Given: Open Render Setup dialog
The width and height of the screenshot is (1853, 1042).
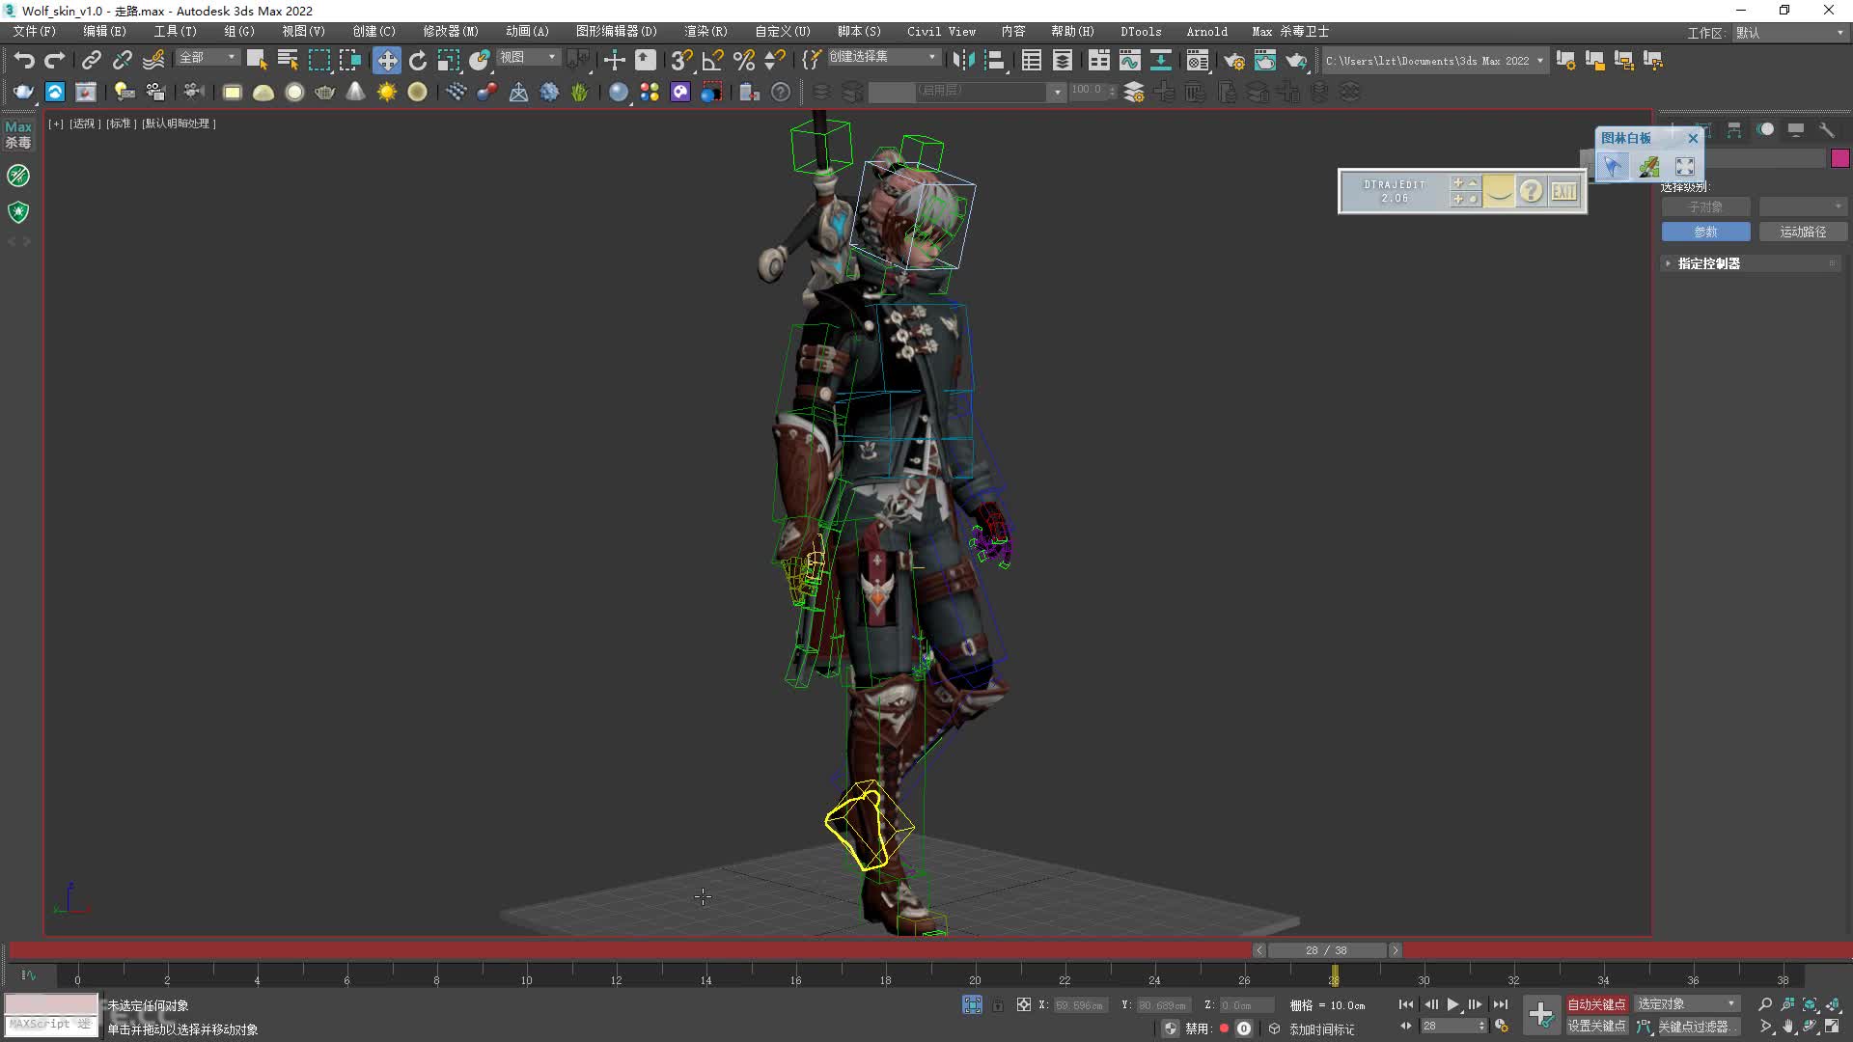Looking at the screenshot, I should [x=1233, y=60].
